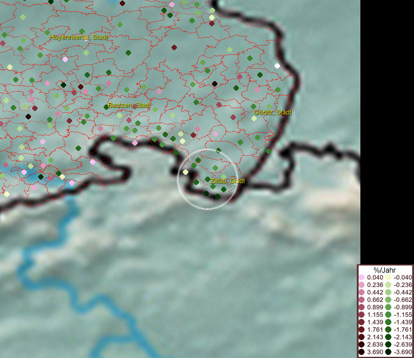The height and width of the screenshot is (358, 414).
Task: Click the -1.155 green legend dot
Action: click(388, 315)
